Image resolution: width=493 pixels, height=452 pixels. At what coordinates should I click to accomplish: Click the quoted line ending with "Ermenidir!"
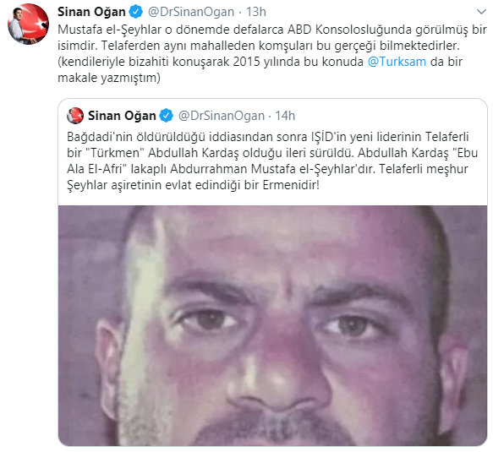(x=193, y=185)
